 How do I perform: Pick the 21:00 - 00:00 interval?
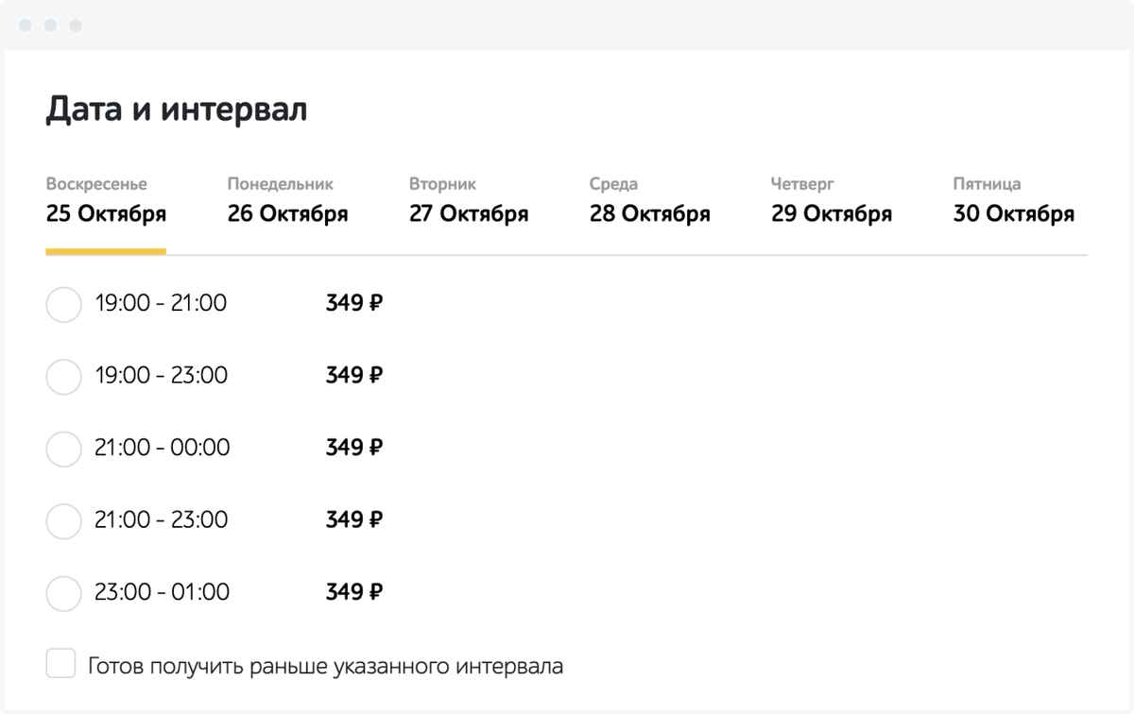(x=63, y=450)
